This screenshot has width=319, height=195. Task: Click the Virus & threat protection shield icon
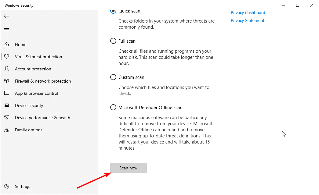7,56
